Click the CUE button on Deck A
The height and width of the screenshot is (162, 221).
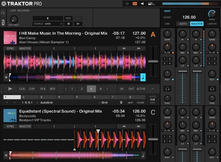point(22,89)
